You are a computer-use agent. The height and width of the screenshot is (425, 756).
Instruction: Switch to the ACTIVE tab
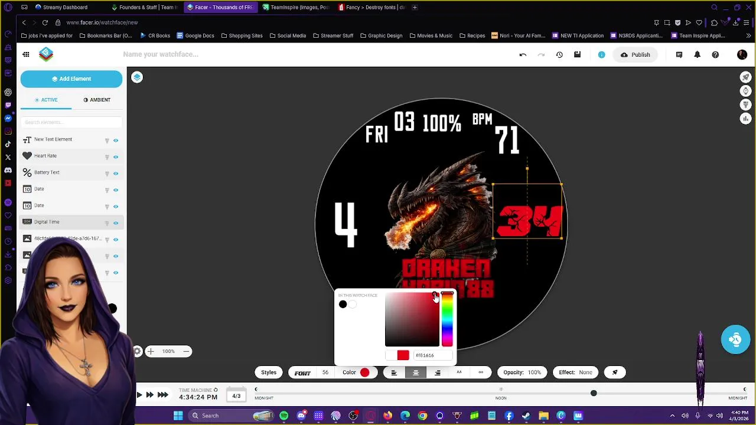tap(46, 100)
